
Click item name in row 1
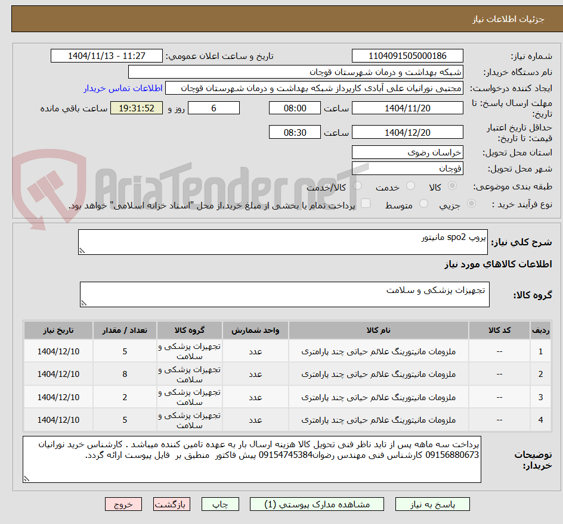[379, 351]
